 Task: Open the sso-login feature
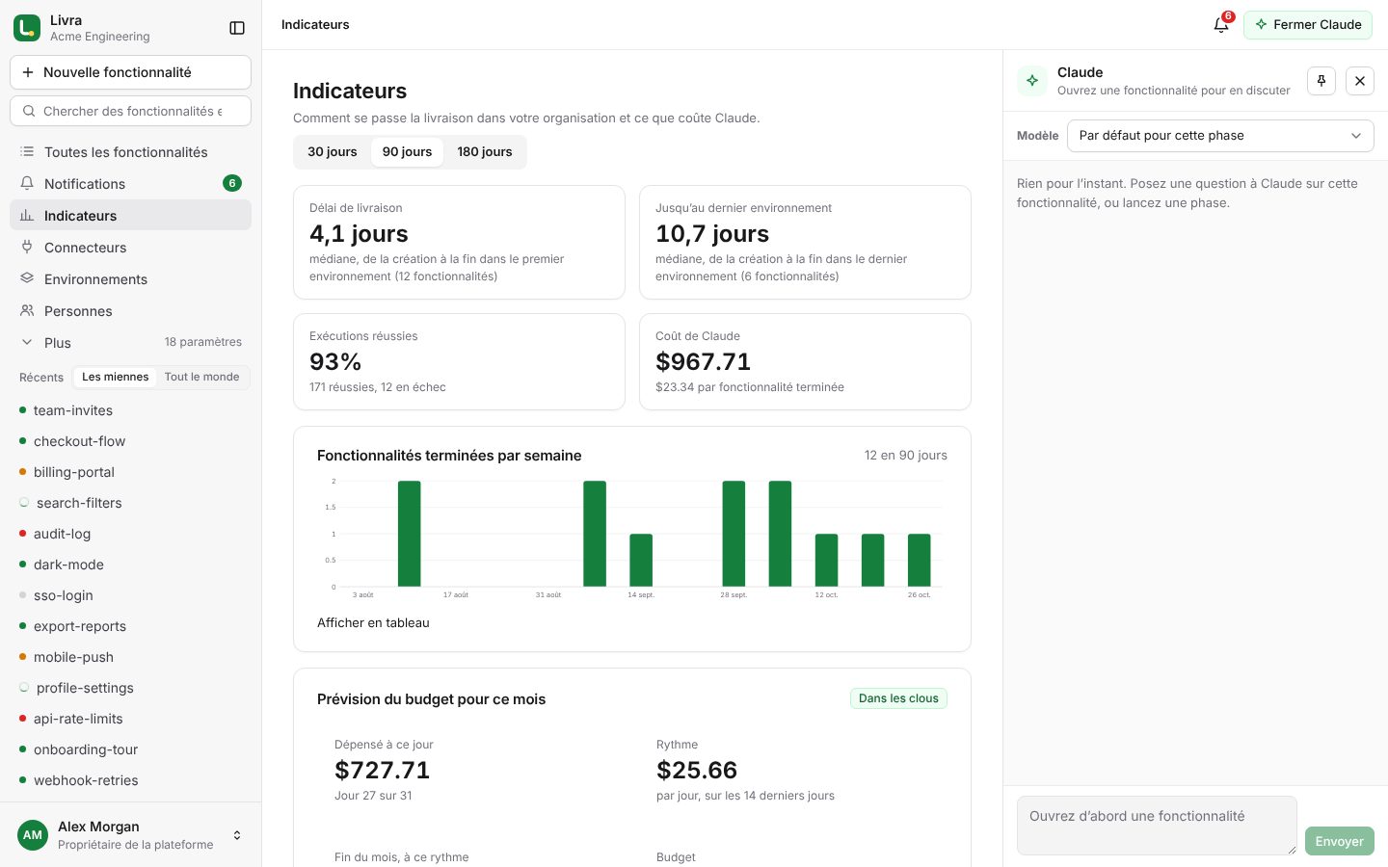pyautogui.click(x=130, y=595)
